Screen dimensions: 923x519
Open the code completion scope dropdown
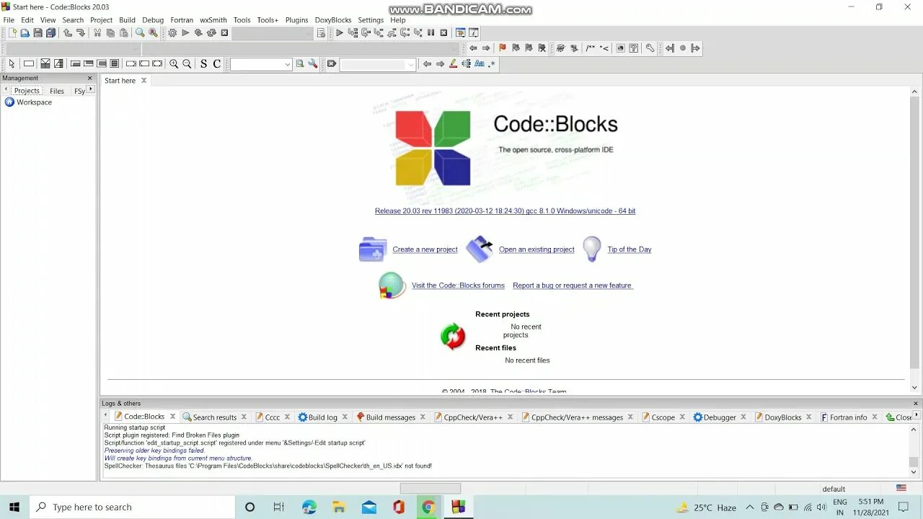tap(74, 48)
